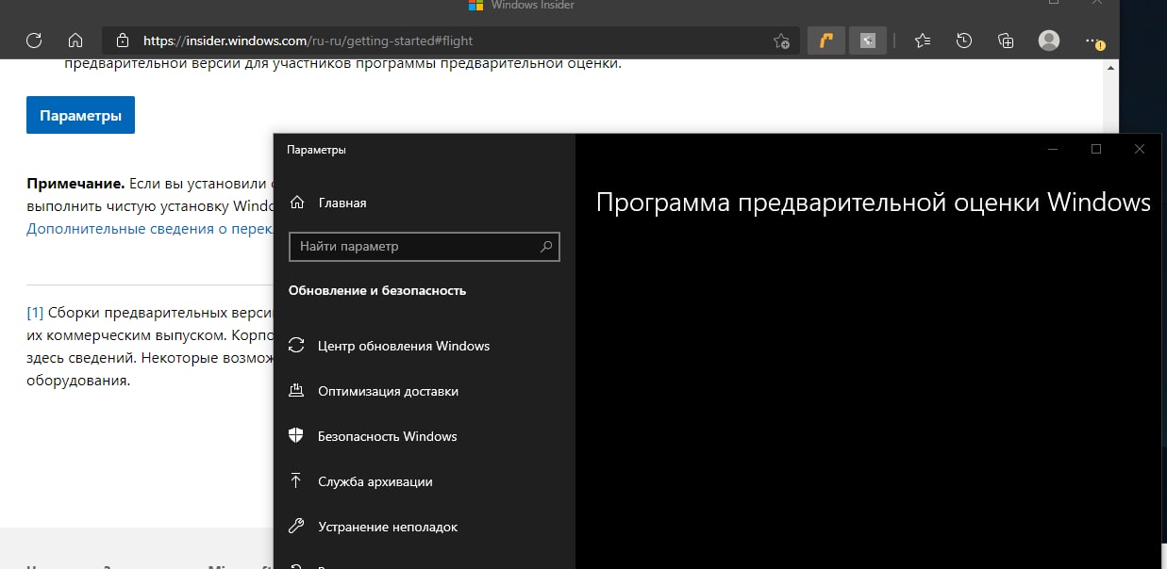This screenshot has height=569, width=1167.
Task: Click the Windows Update sync arrows icon
Action: (296, 346)
